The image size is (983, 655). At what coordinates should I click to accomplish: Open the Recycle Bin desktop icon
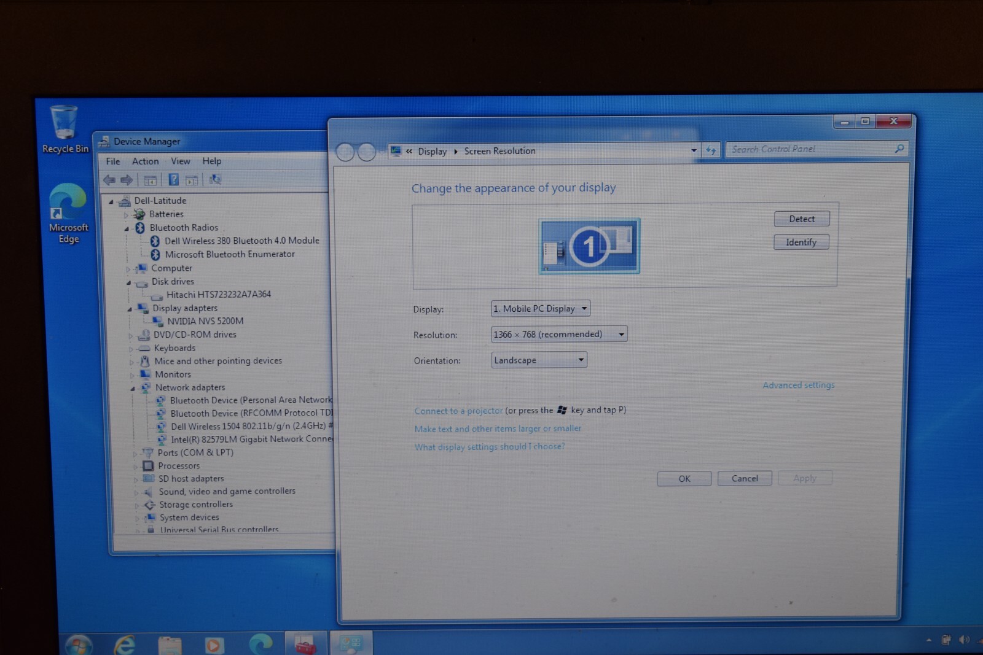pos(65,129)
